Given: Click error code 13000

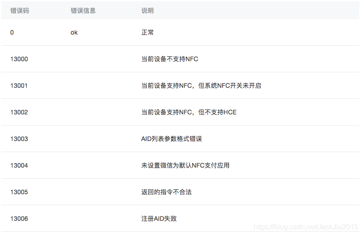Looking at the screenshot, I should tap(19, 59).
